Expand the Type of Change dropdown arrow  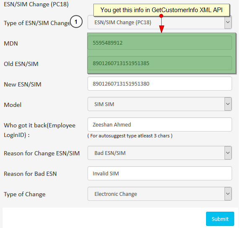228,194
